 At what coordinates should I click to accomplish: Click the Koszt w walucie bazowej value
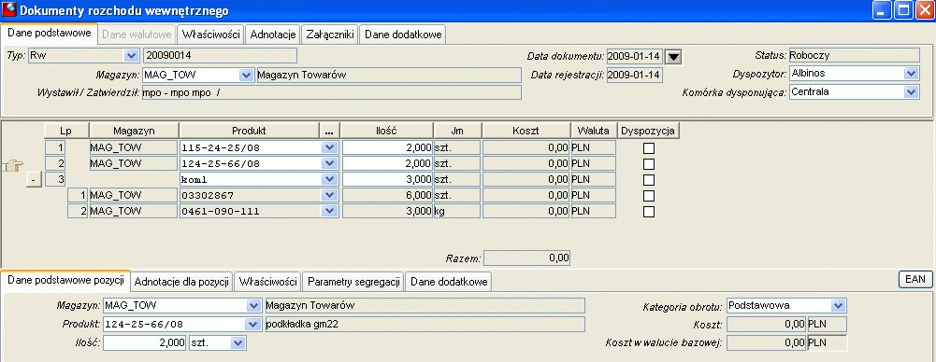pyautogui.click(x=767, y=343)
